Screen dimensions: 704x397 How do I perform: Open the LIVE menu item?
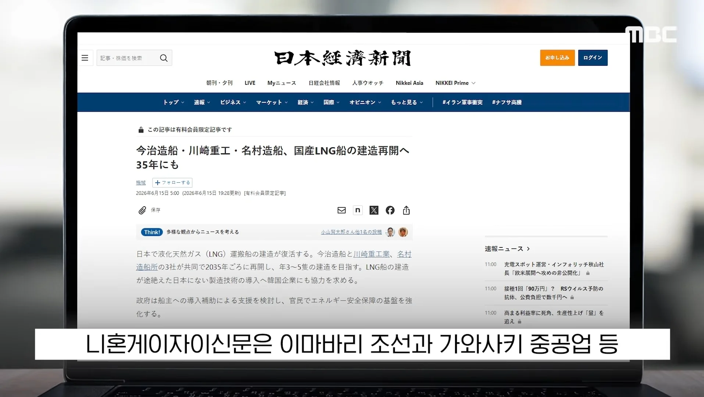click(x=250, y=83)
